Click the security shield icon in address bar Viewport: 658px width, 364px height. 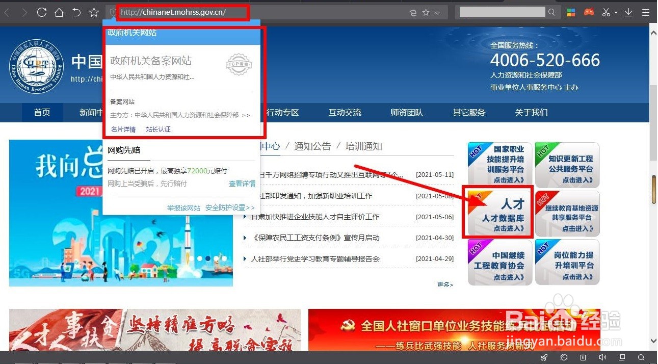click(x=112, y=12)
